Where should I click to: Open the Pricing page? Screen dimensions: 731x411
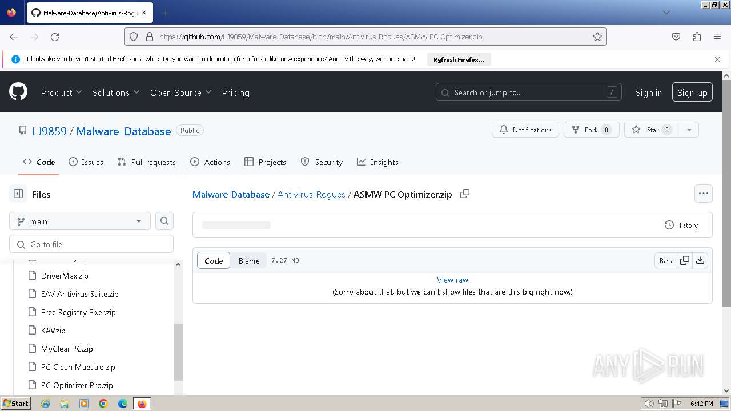tap(235, 92)
